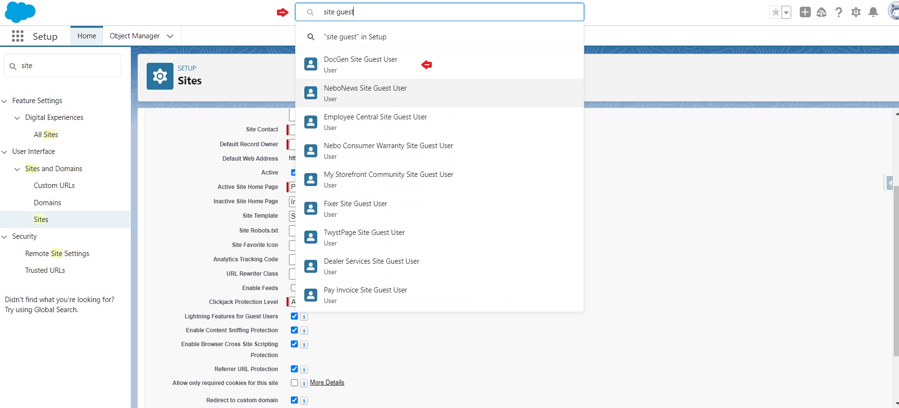Click info icon for Lightning Features for Guest Users
Image resolution: width=899 pixels, height=408 pixels.
click(x=304, y=317)
